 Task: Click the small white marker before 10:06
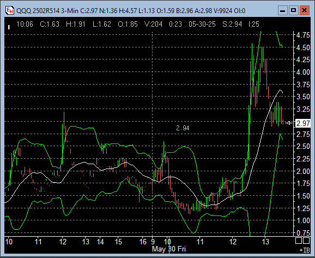9,27
